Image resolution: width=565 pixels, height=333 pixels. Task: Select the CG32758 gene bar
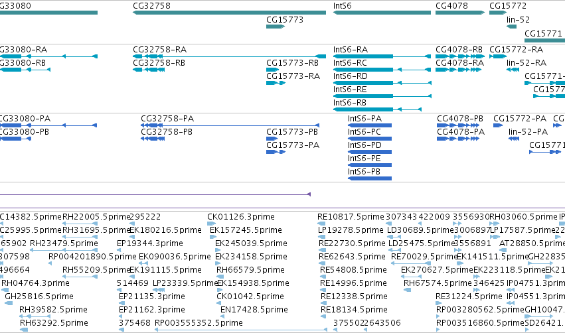(x=229, y=13)
